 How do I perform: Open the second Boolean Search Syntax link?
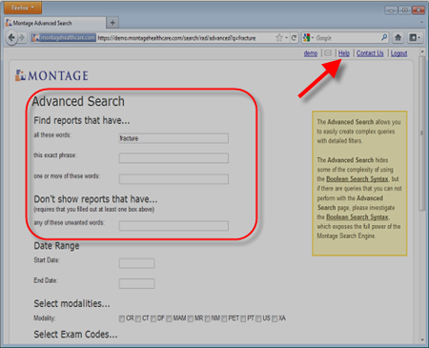click(x=357, y=217)
